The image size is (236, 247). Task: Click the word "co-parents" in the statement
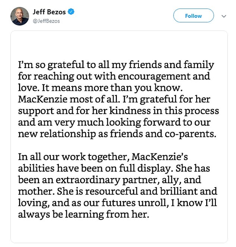click(189, 134)
